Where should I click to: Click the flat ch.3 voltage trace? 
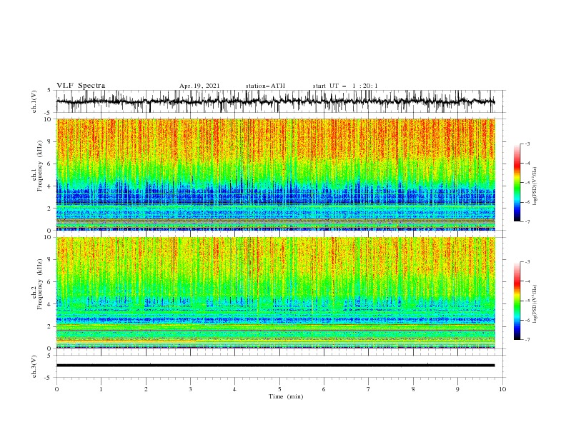point(275,366)
